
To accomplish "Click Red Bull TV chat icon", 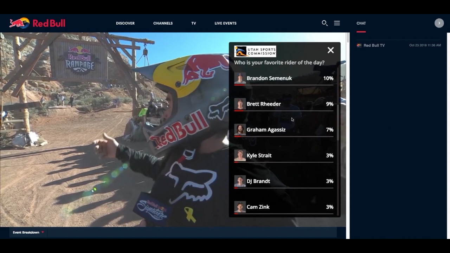I will click(x=359, y=45).
